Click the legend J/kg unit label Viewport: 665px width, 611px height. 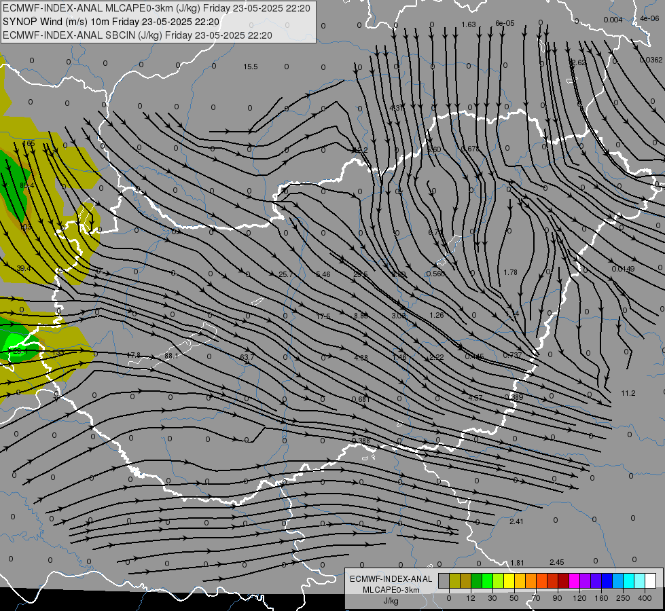[x=391, y=601]
